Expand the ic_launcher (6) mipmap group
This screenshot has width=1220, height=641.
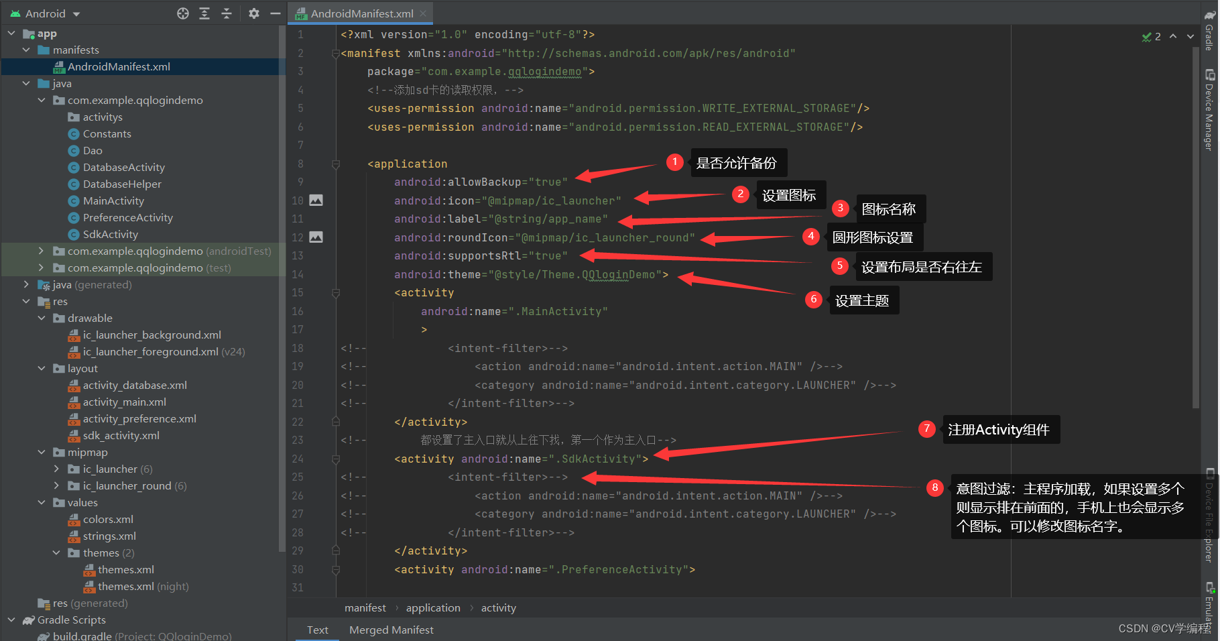(x=57, y=469)
